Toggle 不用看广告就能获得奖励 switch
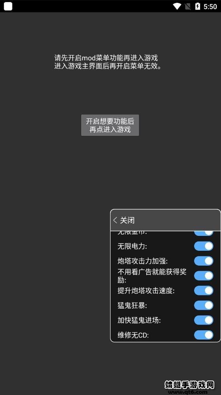 pos(204,276)
